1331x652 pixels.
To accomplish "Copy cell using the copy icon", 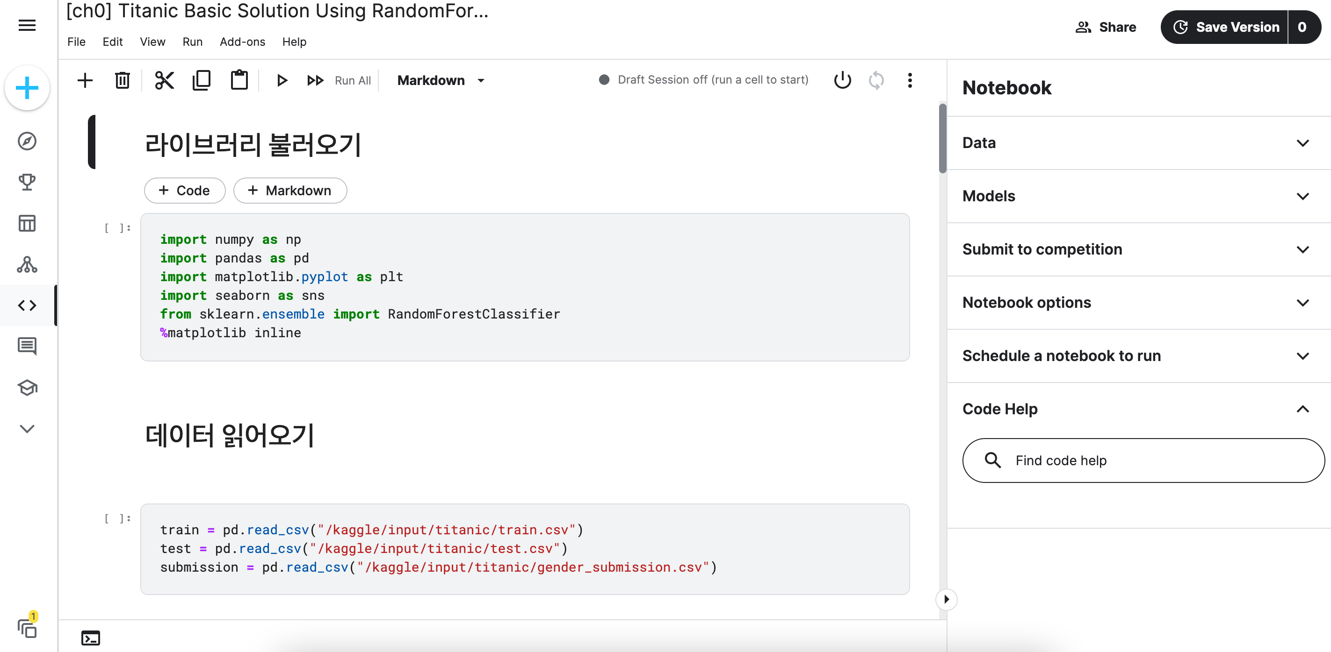I will [202, 80].
